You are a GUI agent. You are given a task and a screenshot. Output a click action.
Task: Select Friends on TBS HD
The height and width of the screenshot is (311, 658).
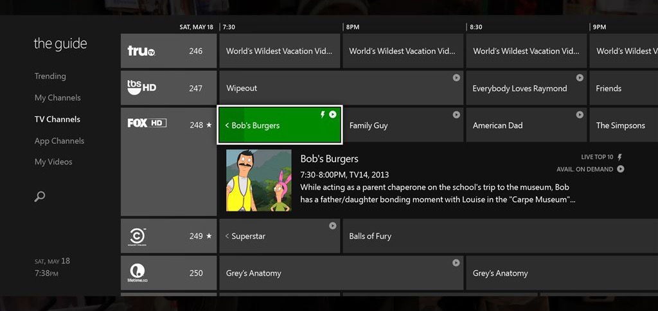pos(623,88)
